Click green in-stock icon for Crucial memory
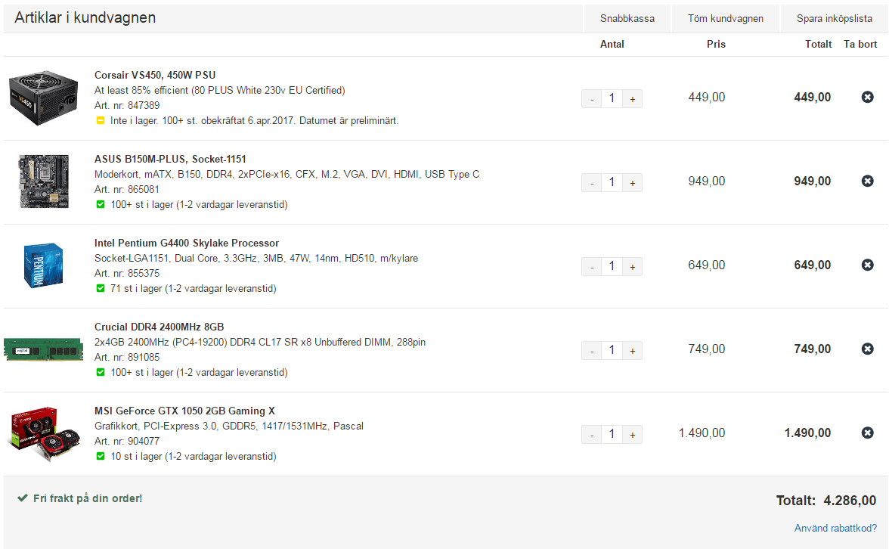Screen dimensions: 889x549 click(101, 372)
